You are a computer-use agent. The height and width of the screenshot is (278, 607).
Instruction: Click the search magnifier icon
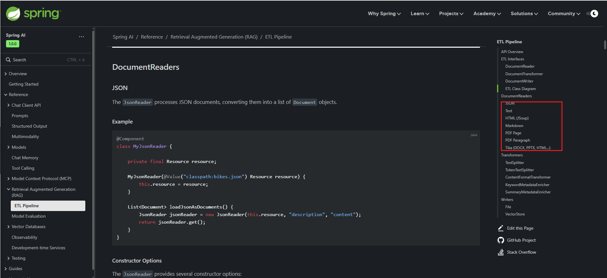(x=8, y=60)
